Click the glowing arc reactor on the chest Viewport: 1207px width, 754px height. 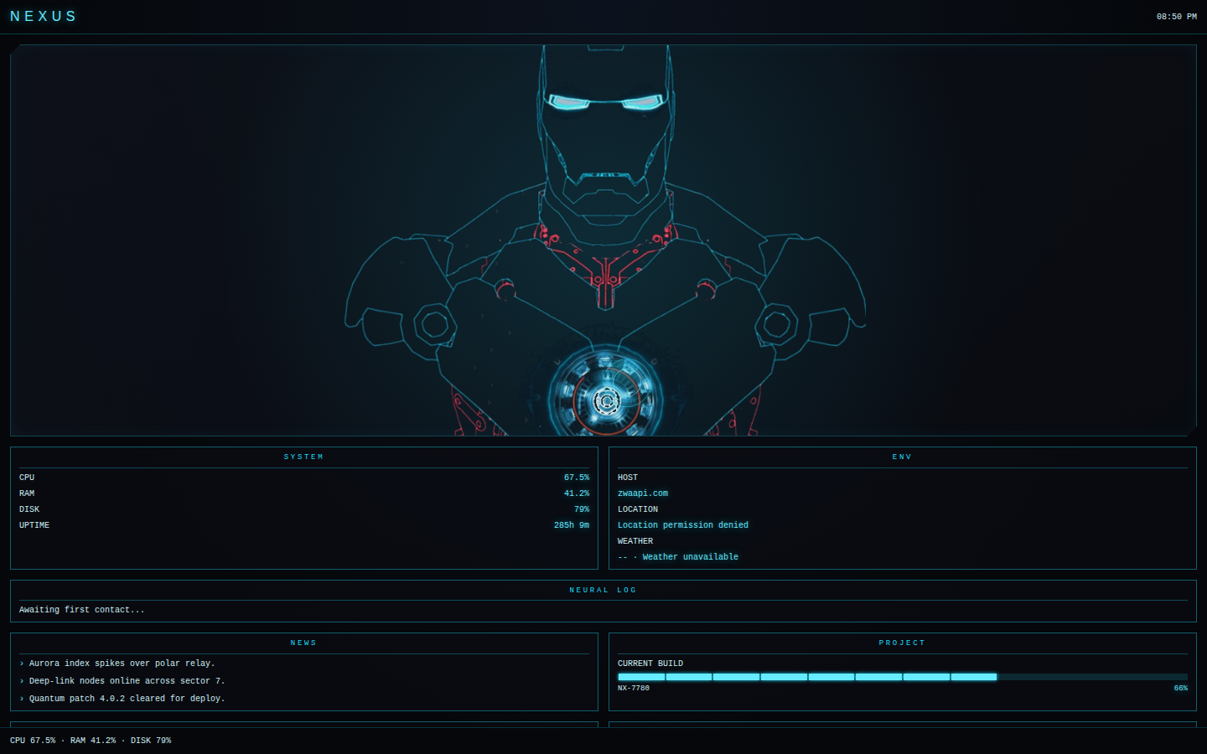coord(605,393)
